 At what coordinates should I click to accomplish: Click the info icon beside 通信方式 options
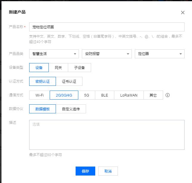168,95
